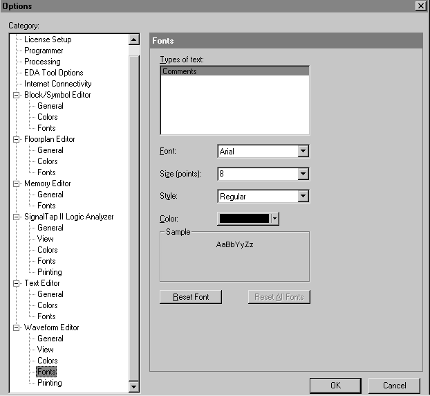Open Colors under Text Editor
This screenshot has width=430, height=396.
pos(48,305)
